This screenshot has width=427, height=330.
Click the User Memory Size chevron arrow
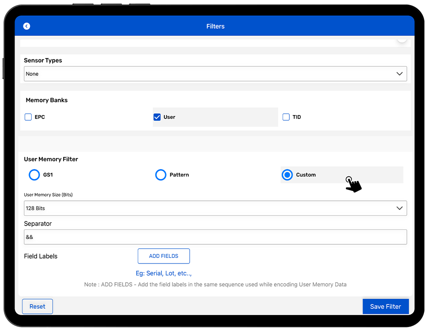(399, 208)
